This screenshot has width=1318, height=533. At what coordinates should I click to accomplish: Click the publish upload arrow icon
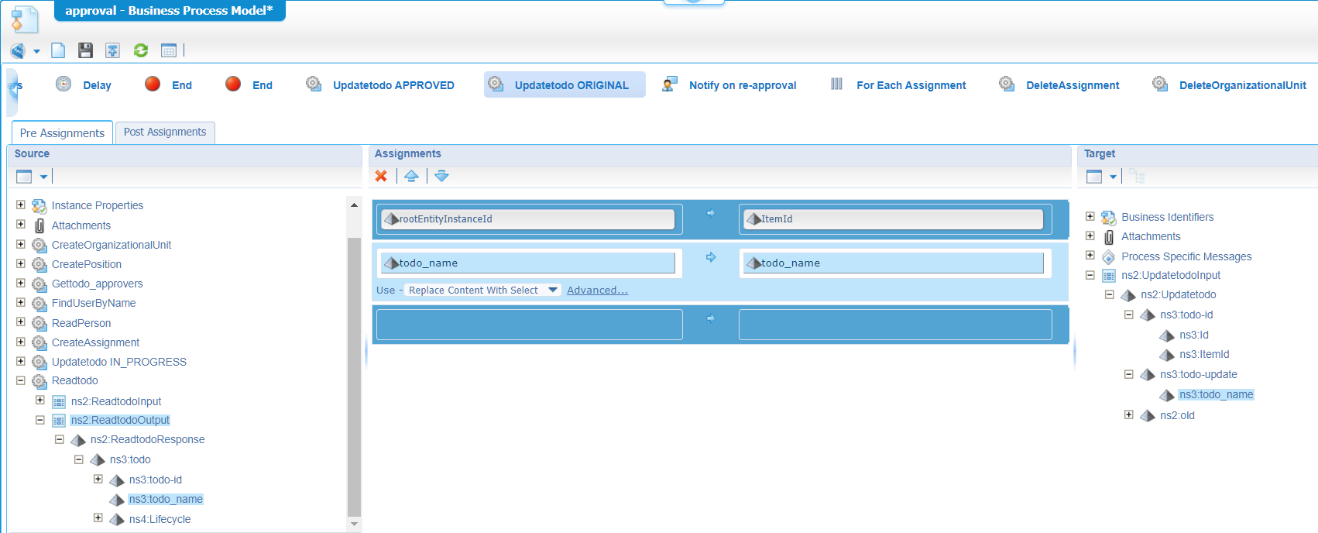pos(112,50)
